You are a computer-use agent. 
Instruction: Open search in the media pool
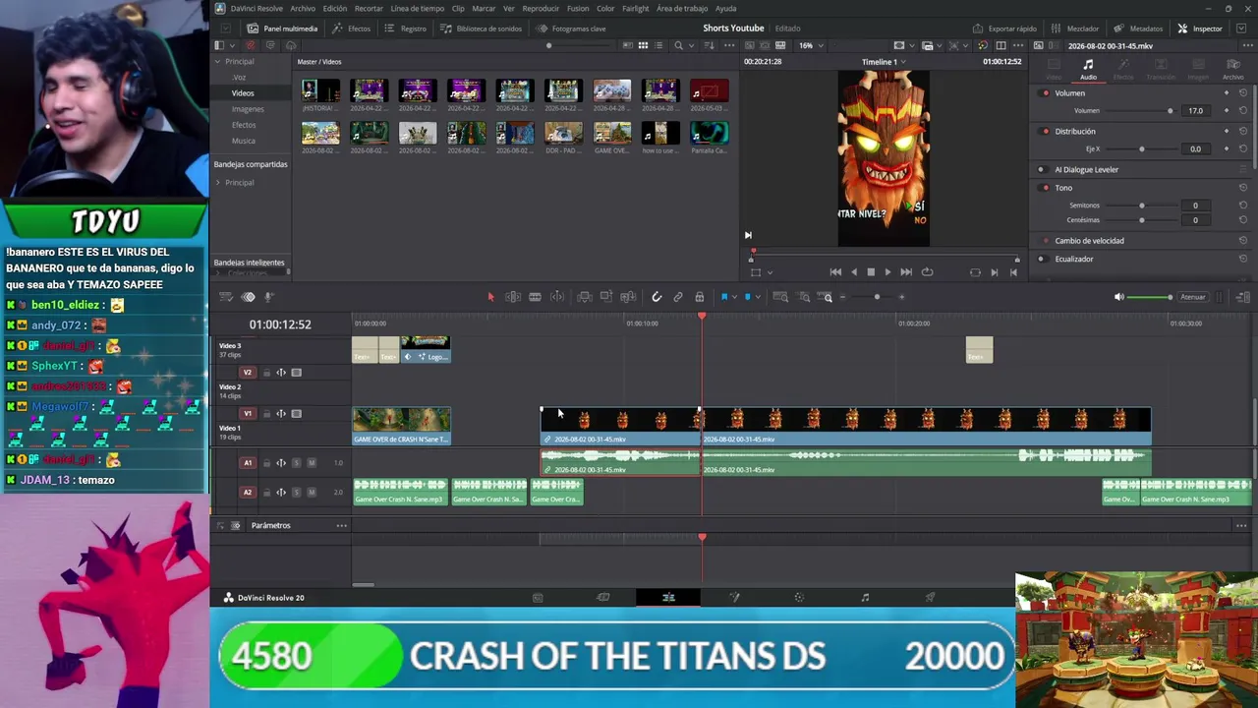678,45
